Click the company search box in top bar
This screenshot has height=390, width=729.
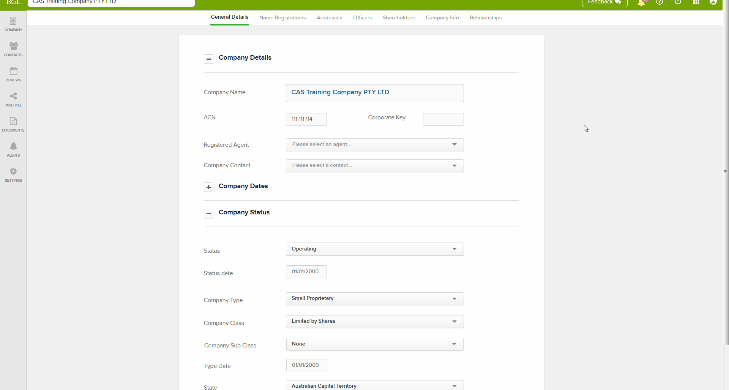111,3
